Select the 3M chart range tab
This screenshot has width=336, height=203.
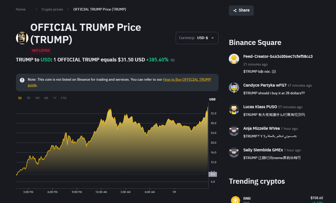coord(46,98)
